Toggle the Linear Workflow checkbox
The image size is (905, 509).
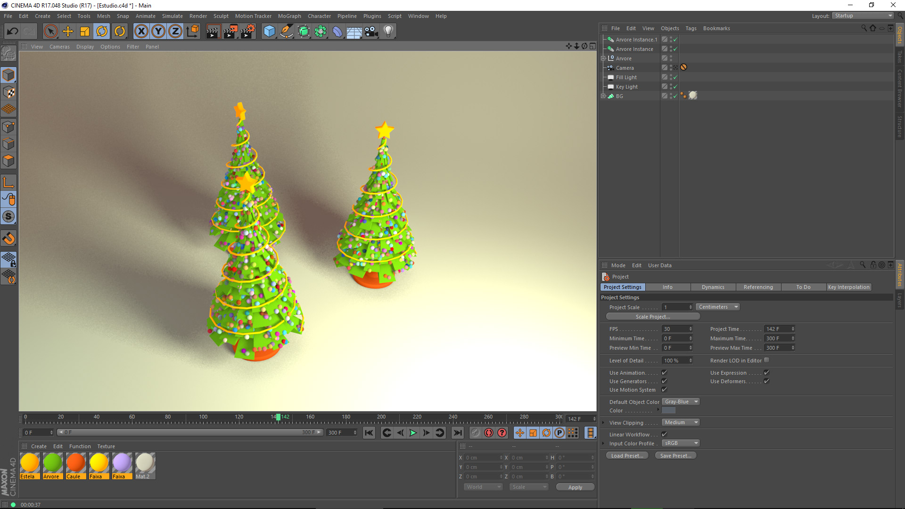click(664, 435)
